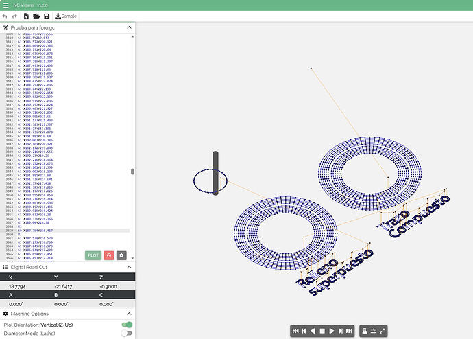The height and width of the screenshot is (339, 473).
Task: Toggle Diameter Mode (Lathe) switch
Action: point(126,333)
